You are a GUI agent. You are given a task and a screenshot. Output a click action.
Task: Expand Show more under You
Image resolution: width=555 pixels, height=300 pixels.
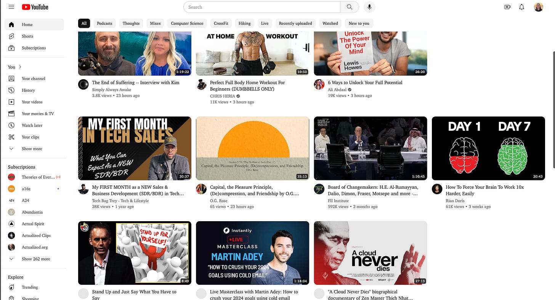pos(34,149)
